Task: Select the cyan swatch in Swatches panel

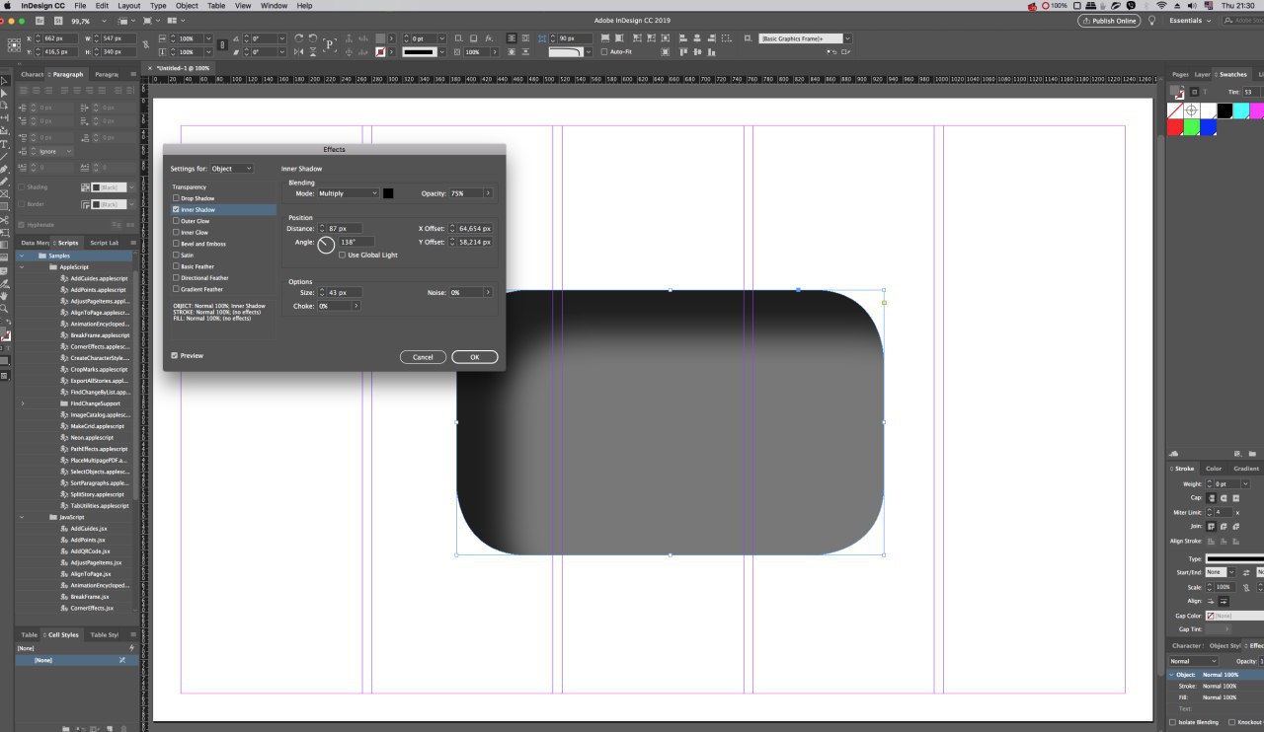Action: click(1241, 110)
